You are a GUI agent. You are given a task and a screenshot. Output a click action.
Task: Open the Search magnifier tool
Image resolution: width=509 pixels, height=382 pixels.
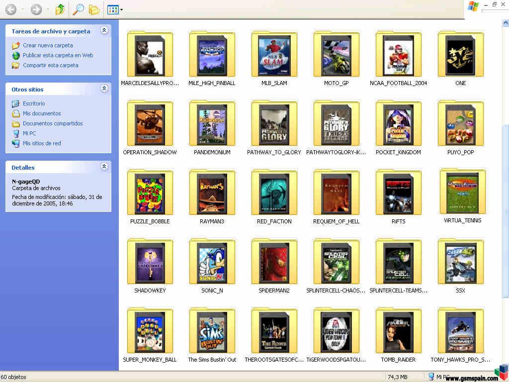click(x=78, y=9)
